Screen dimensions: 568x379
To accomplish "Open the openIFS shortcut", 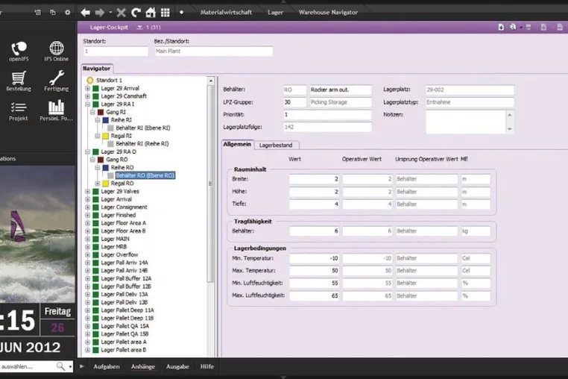I will pos(19,51).
